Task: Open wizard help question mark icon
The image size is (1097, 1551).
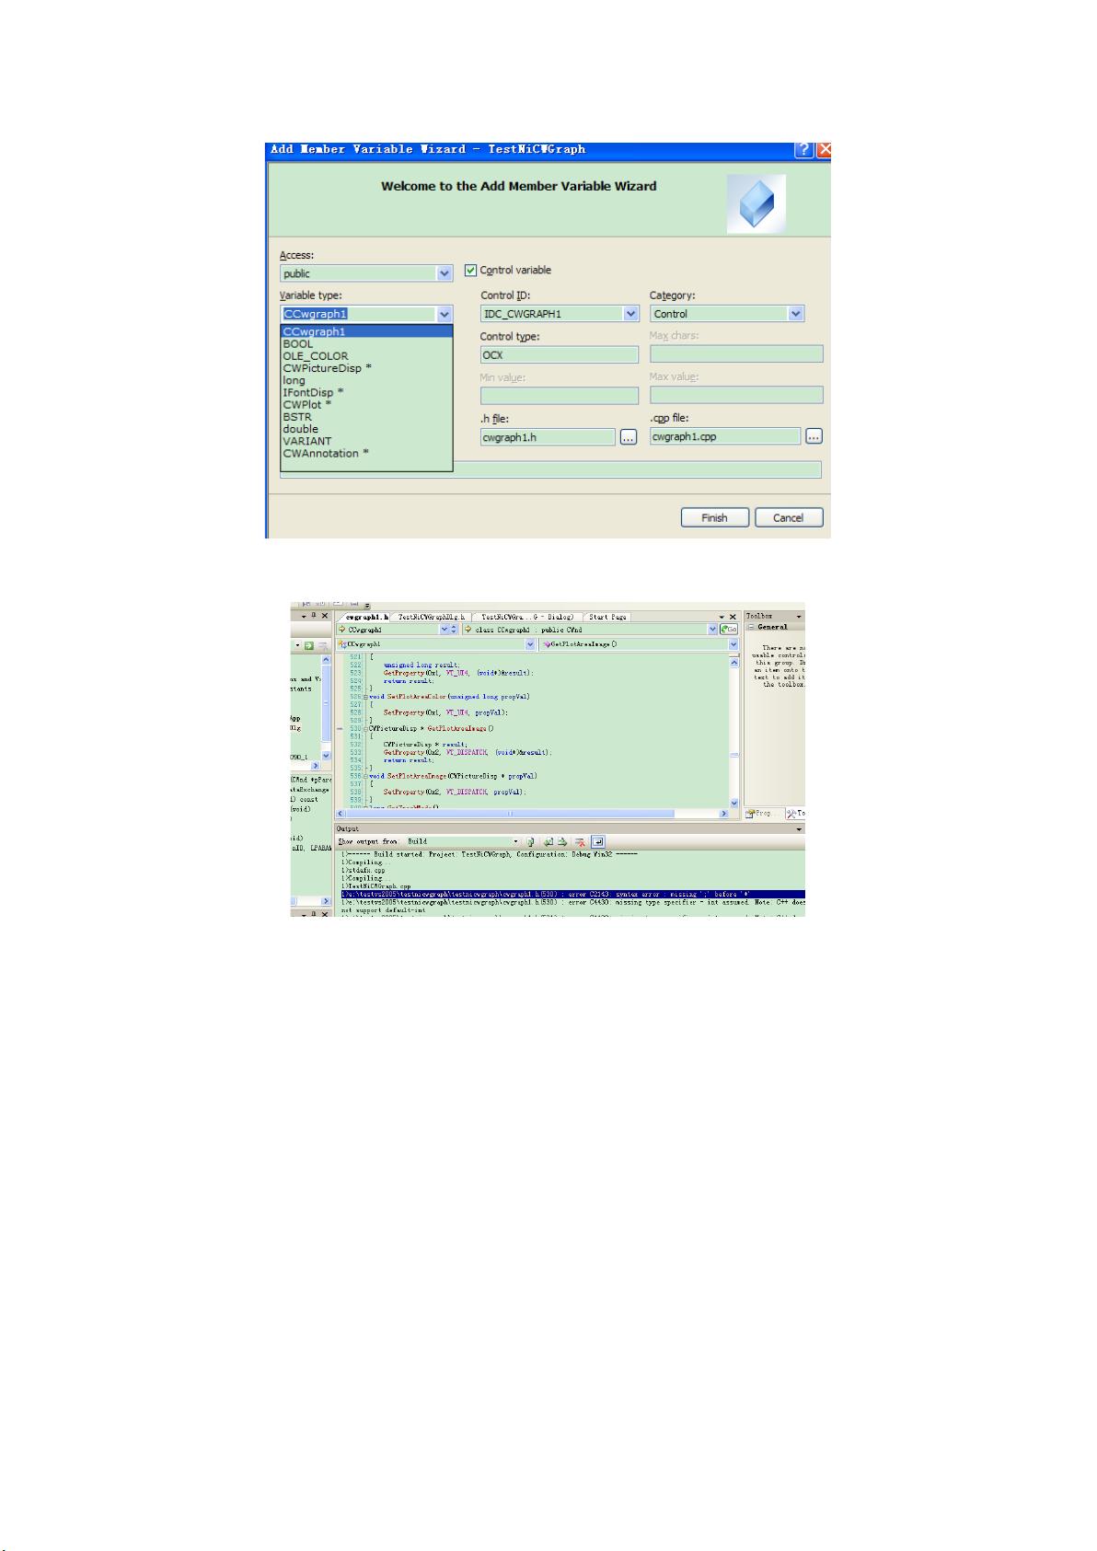Action: pyautogui.click(x=804, y=150)
